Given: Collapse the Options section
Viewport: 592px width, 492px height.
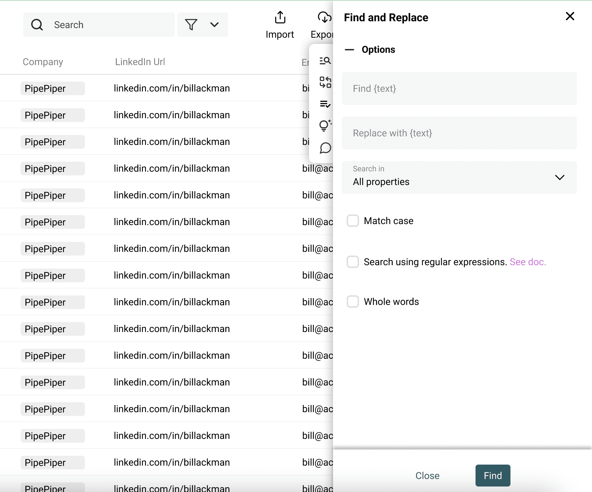Looking at the screenshot, I should click(349, 50).
